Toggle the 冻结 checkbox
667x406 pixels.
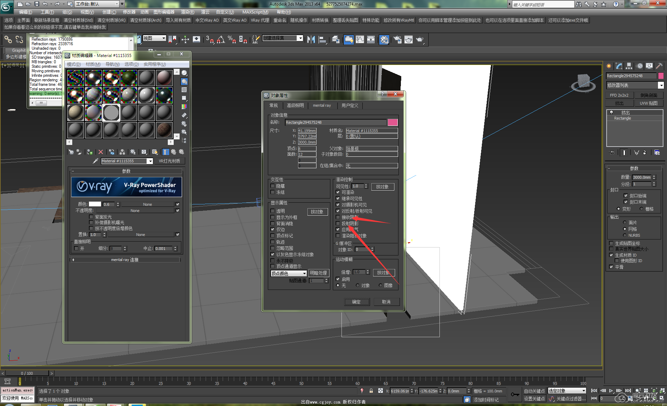click(272, 192)
